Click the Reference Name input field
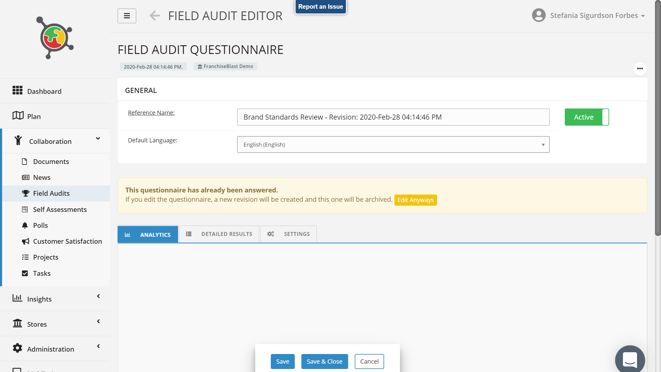 coord(393,117)
